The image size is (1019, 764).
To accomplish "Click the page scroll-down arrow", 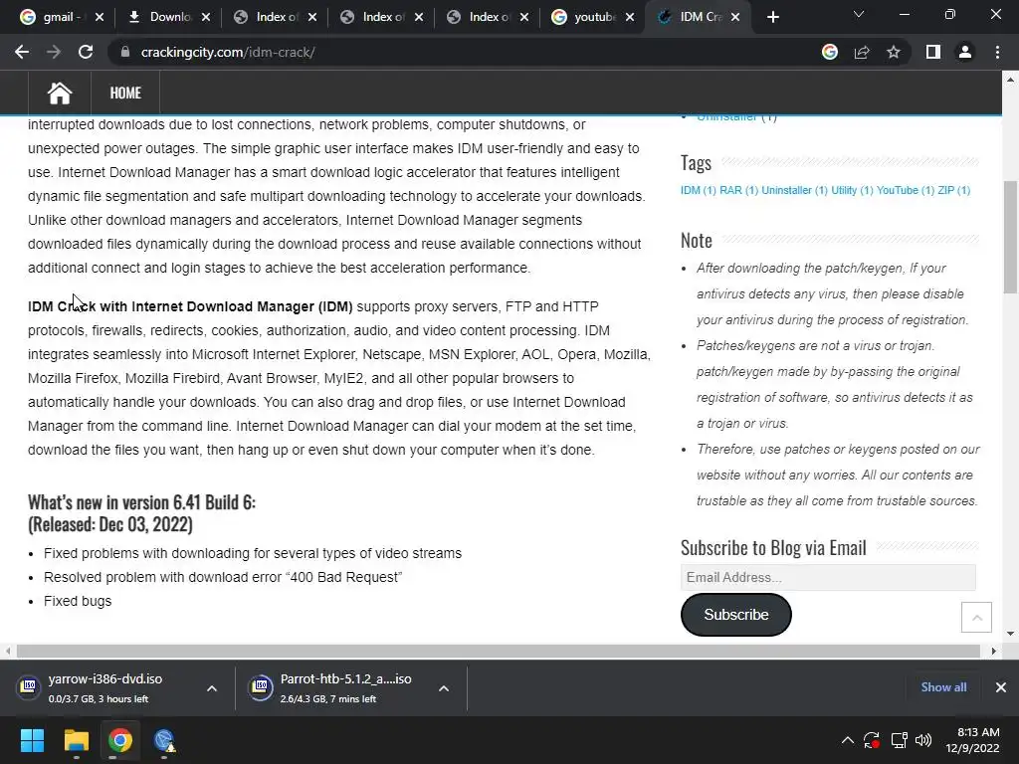I will tap(1010, 633).
